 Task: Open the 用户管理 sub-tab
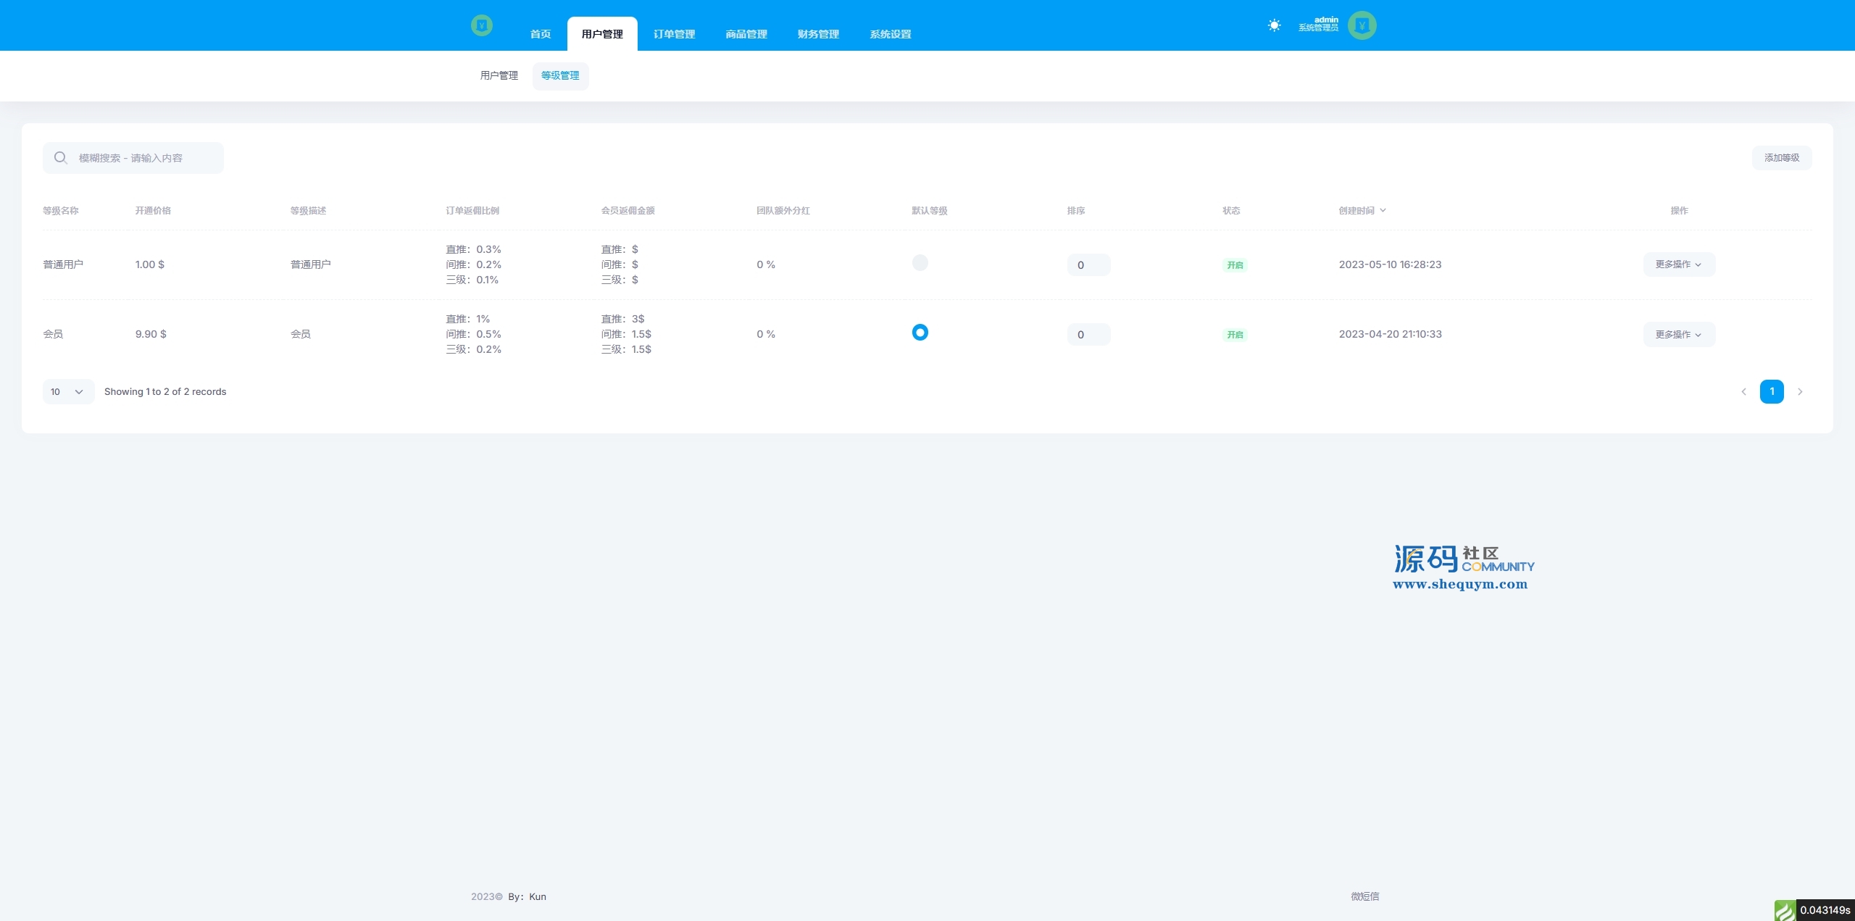click(x=499, y=75)
